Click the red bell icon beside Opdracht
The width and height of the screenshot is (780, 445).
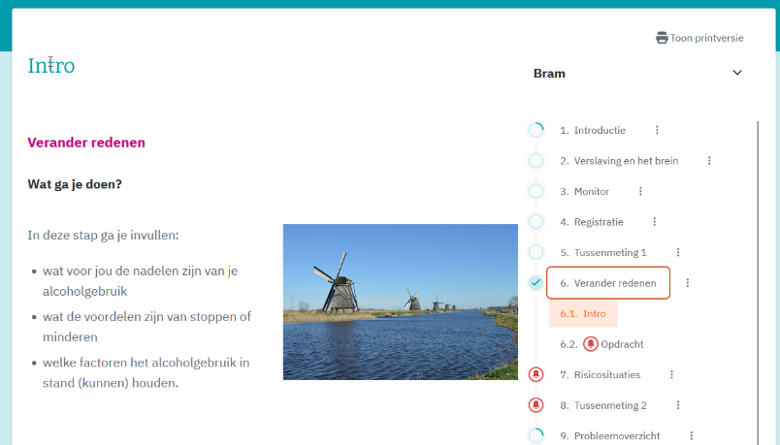point(591,344)
